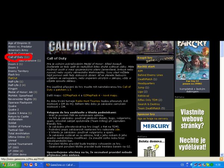Open Far Cry CZ pouze za 299Kč link
The height and width of the screenshot is (168, 224).
tap(192, 83)
